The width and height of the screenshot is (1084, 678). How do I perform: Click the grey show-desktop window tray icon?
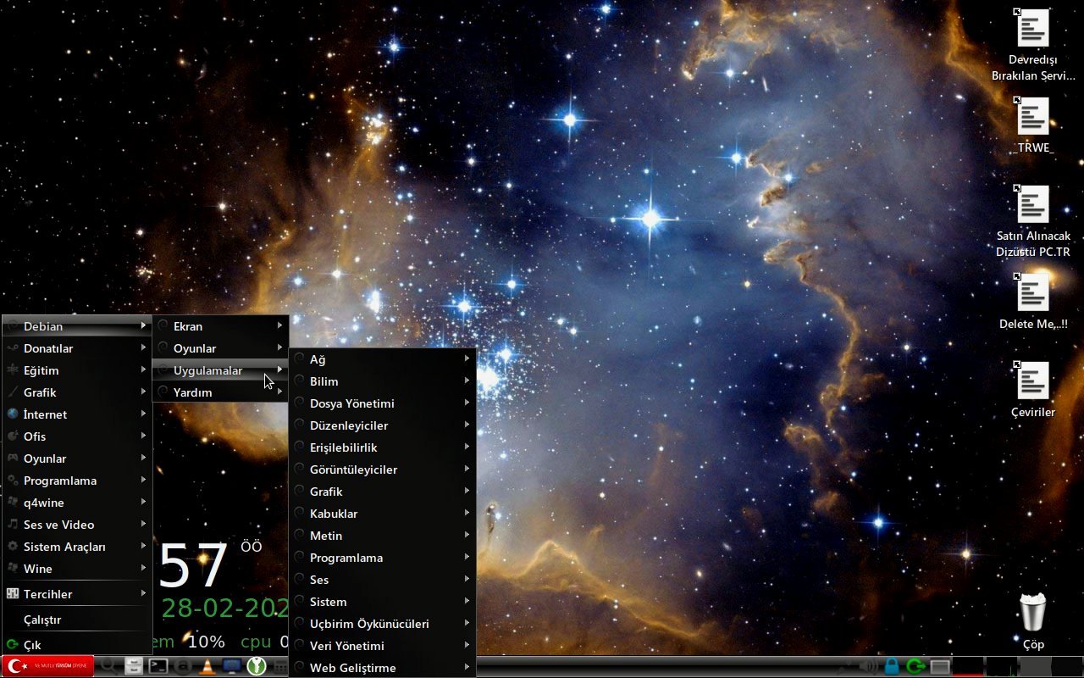pyautogui.click(x=939, y=666)
